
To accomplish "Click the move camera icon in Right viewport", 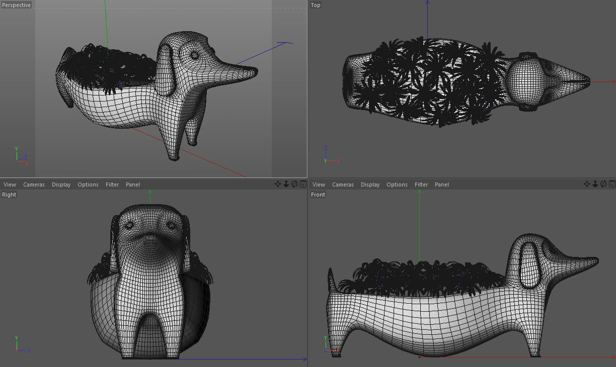I will pyautogui.click(x=278, y=184).
